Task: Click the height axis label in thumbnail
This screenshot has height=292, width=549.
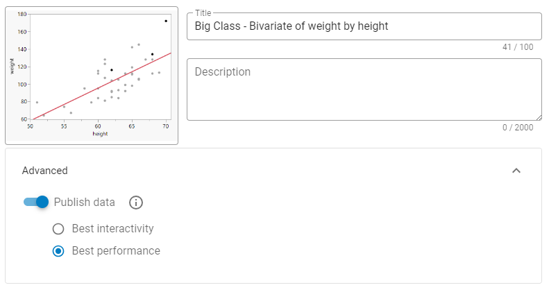Action: [x=100, y=134]
